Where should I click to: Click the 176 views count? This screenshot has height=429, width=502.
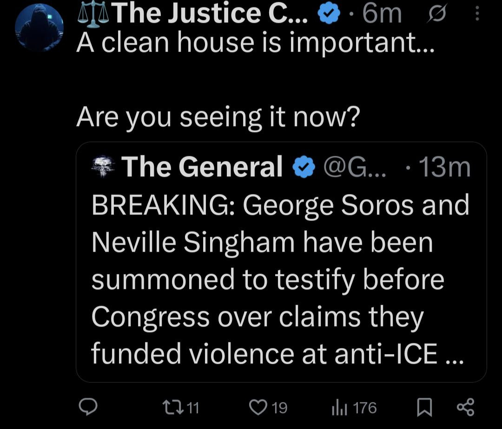pos(364,408)
